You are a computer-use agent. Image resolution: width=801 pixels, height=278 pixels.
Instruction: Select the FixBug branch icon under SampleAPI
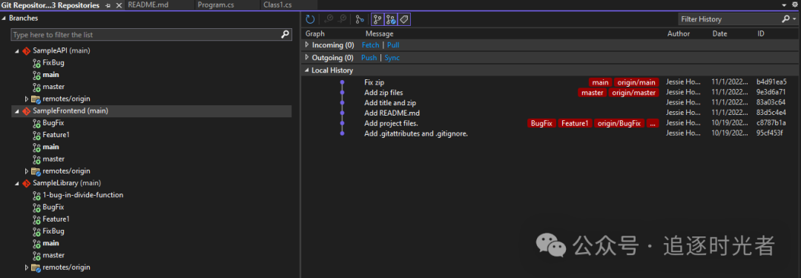pyautogui.click(x=37, y=63)
